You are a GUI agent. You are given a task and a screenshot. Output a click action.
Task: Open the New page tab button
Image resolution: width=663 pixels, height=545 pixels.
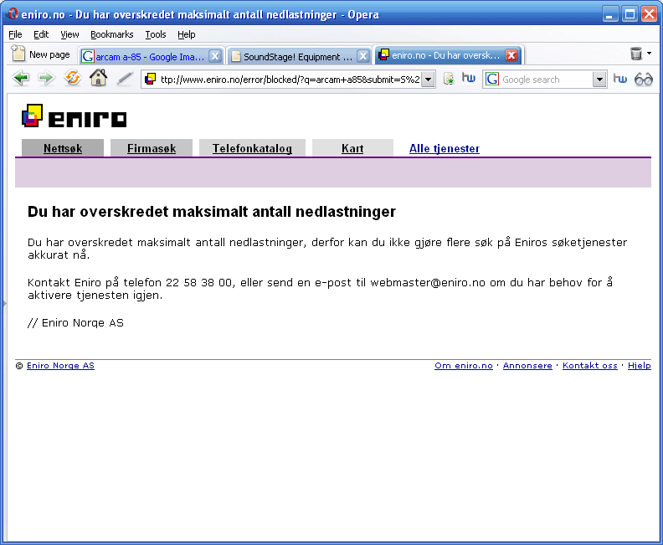tap(40, 54)
